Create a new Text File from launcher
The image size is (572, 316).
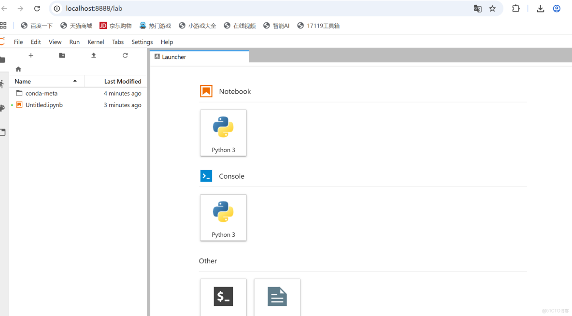click(x=277, y=297)
